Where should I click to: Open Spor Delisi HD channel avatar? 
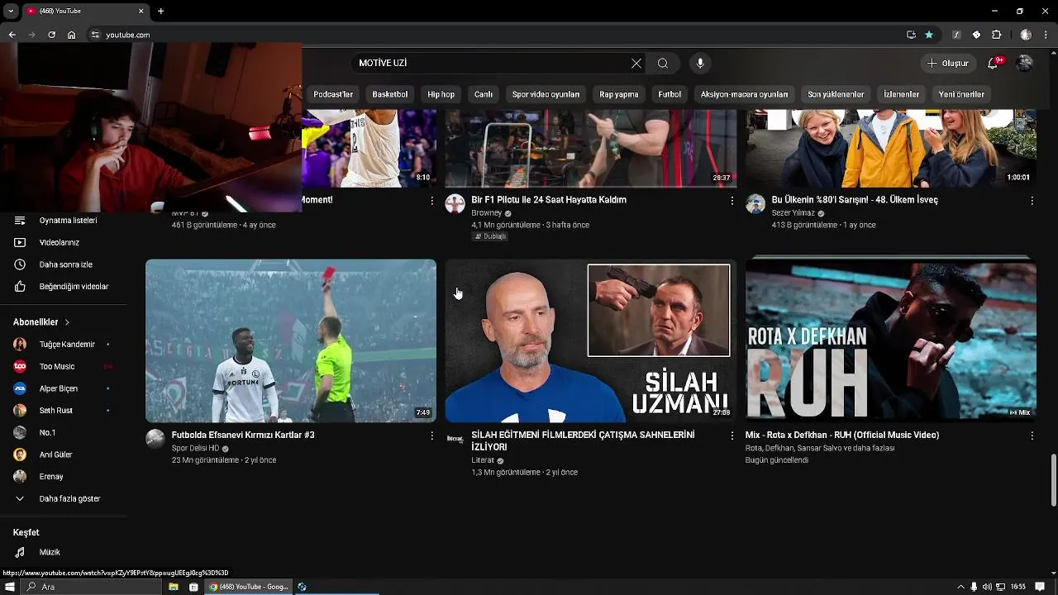pos(155,439)
